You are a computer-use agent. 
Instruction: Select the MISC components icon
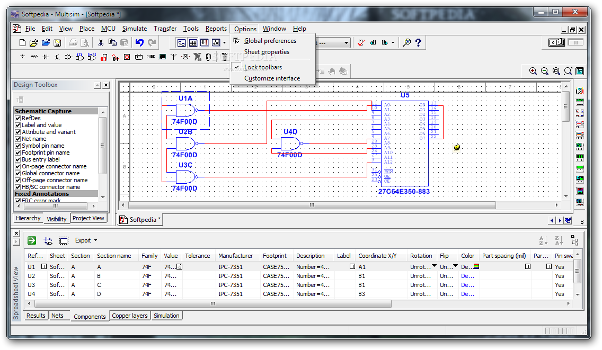click(150, 57)
